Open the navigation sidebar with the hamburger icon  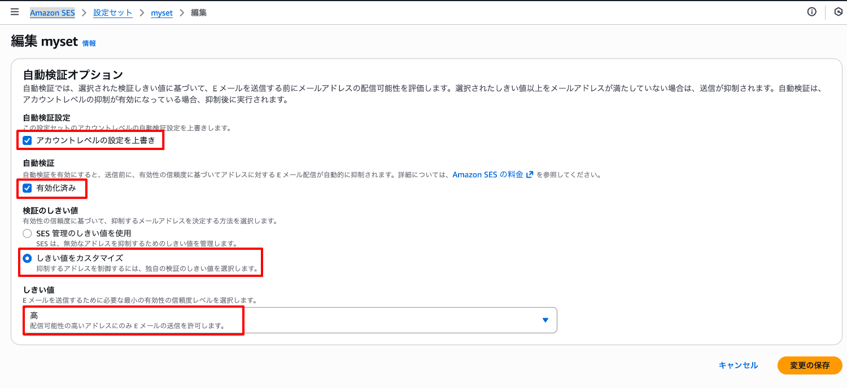tap(15, 12)
